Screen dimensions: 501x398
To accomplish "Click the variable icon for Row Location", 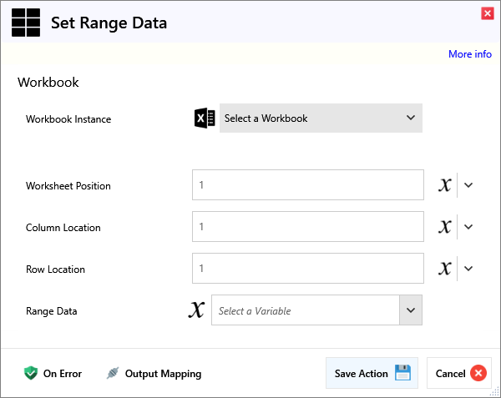I will 445,269.
